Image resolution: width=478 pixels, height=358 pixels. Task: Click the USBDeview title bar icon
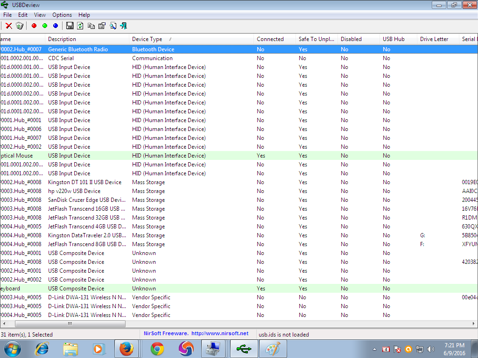(5, 5)
